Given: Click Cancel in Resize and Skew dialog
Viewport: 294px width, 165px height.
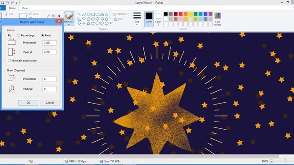Looking at the screenshot, I should coord(50,103).
